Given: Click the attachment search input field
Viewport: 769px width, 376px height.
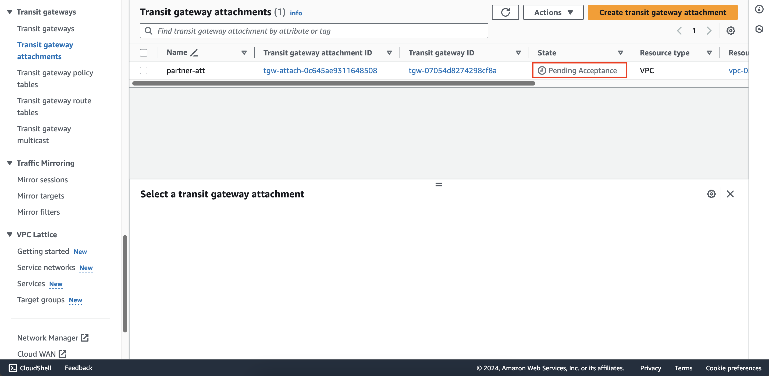Looking at the screenshot, I should pos(314,30).
